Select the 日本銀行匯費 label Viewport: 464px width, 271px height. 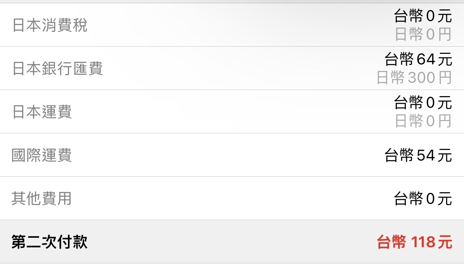(58, 69)
